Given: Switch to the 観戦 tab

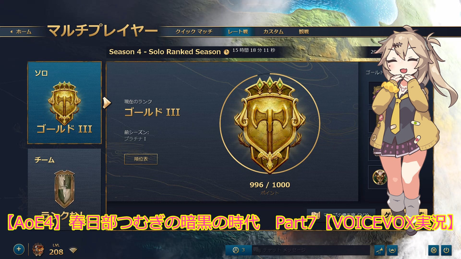Looking at the screenshot, I should pos(303,32).
